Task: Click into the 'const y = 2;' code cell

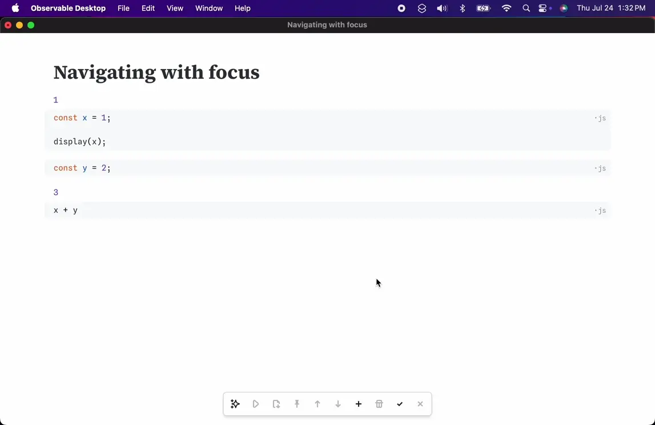Action: click(x=228, y=168)
